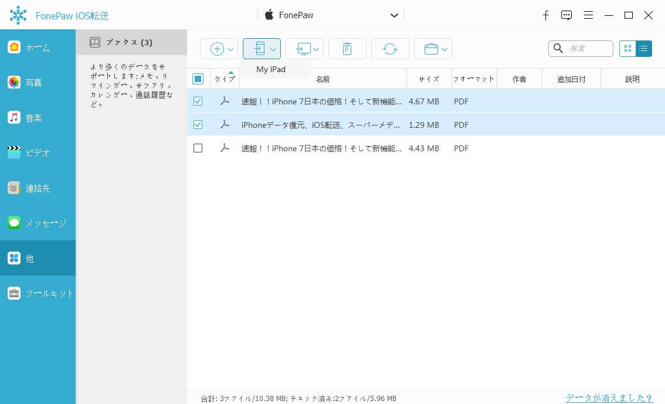Viewport: 665px width, 404px height.
Task: Open the hamburger menu icon
Action: click(x=588, y=15)
